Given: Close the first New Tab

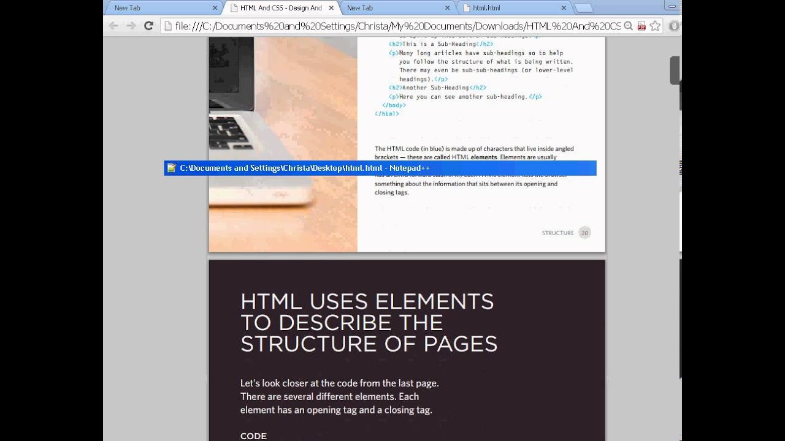Looking at the screenshot, I should tap(215, 8).
